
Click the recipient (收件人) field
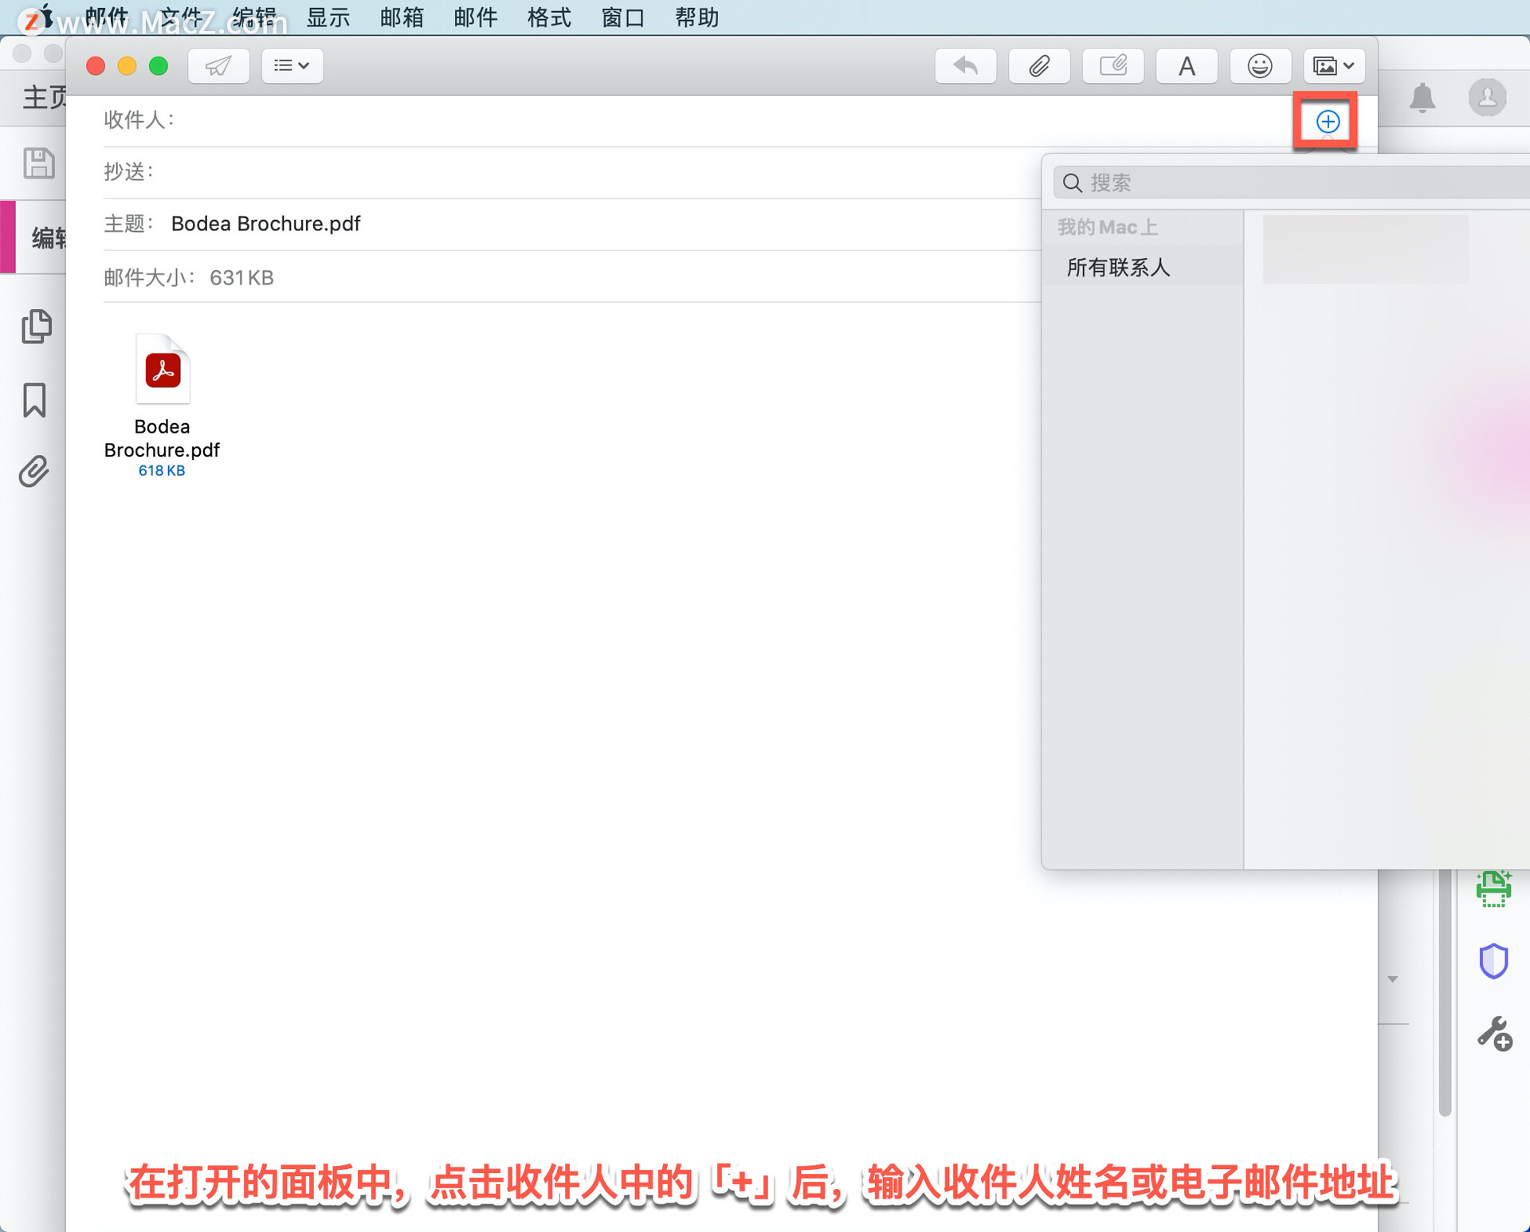[x=693, y=120]
